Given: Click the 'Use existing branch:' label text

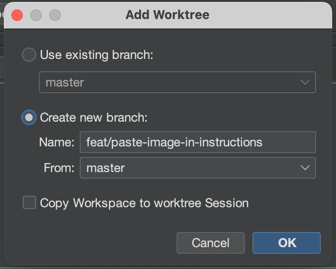Looking at the screenshot, I should 97,55.
